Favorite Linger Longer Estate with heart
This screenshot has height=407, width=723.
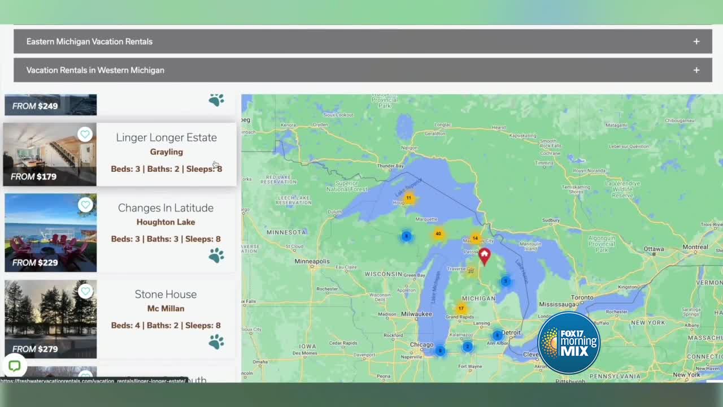point(85,134)
